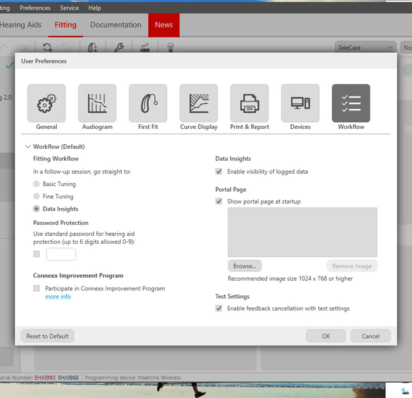Open the News tab
This screenshot has width=412, height=398.
[x=164, y=25]
